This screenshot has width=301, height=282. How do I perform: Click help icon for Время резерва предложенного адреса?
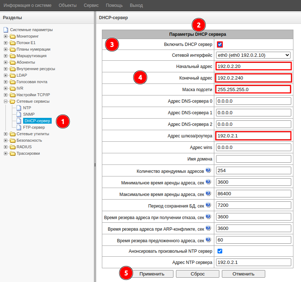[x=208, y=240]
